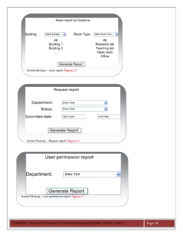The height and width of the screenshot is (237, 183).
Task: Click 'Asset report by locations' title
Action: (x=73, y=20)
